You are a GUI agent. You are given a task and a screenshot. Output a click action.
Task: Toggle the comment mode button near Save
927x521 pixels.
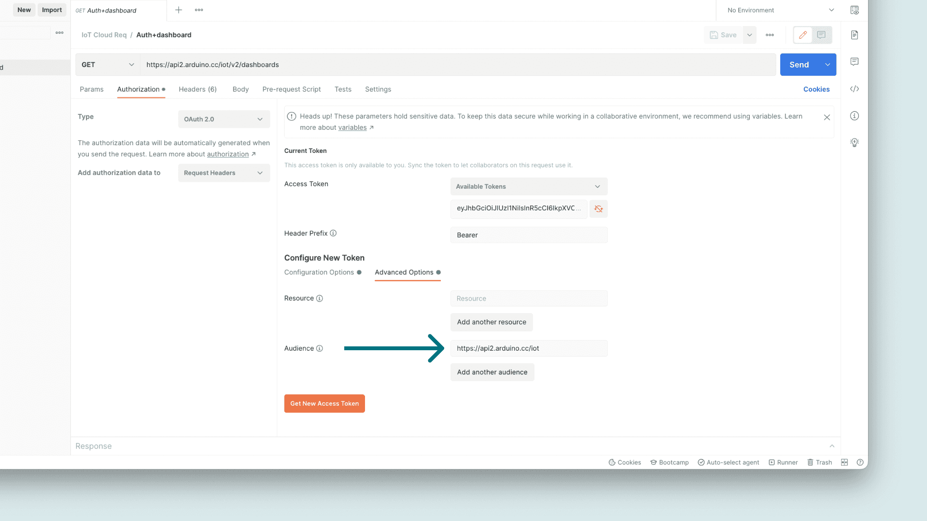821,35
